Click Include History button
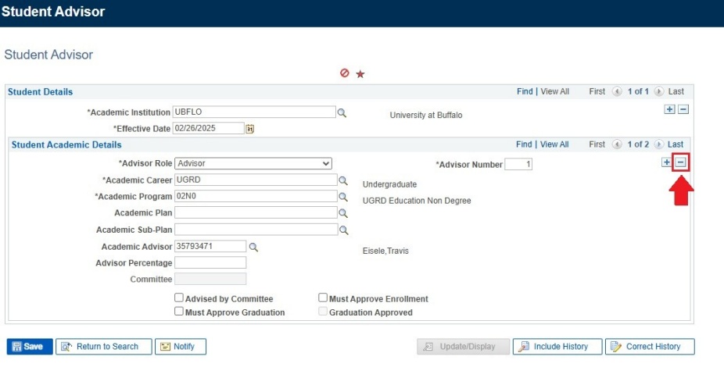Image resolution: width=724 pixels, height=367 pixels. 557,346
